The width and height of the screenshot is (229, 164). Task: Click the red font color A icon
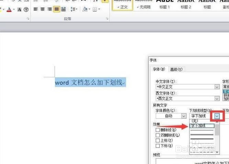[x=9, y=10]
